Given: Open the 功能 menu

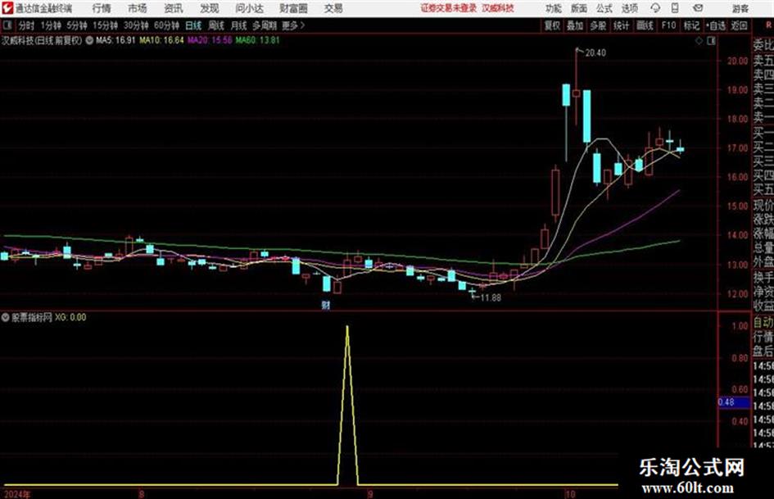Looking at the screenshot, I should pyautogui.click(x=554, y=8).
